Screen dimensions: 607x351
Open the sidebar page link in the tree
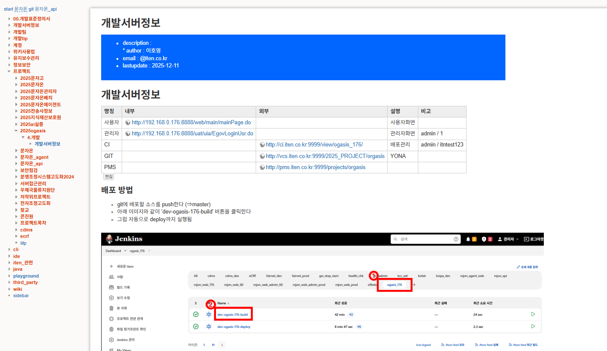coord(21,295)
